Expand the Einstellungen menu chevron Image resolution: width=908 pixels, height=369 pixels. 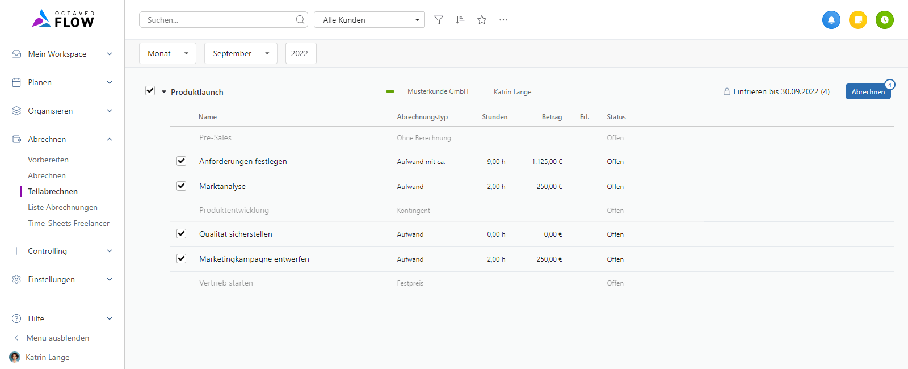click(110, 279)
